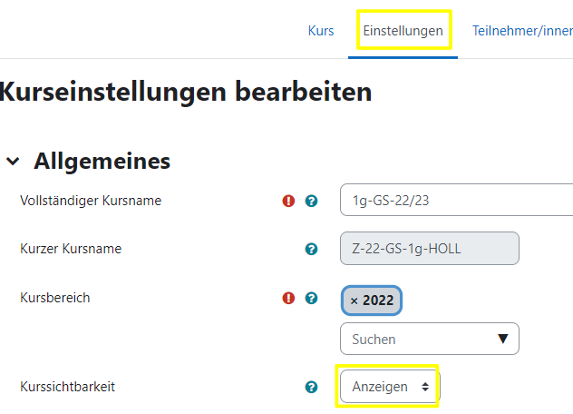Focus the Suchen search box

pos(417,339)
